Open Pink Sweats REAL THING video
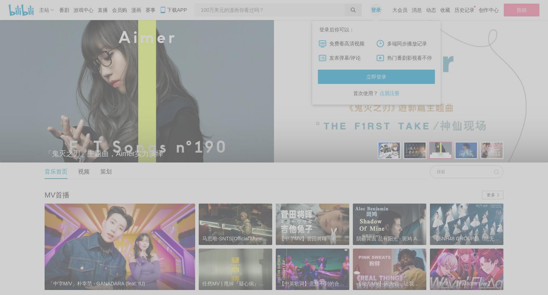The image size is (548, 295). pos(390,269)
